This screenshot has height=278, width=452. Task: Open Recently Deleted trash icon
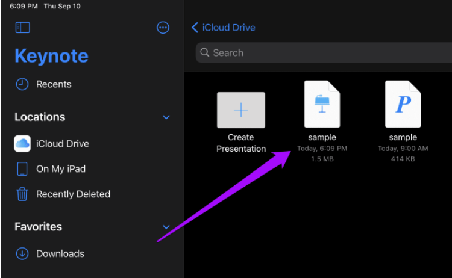tap(22, 194)
